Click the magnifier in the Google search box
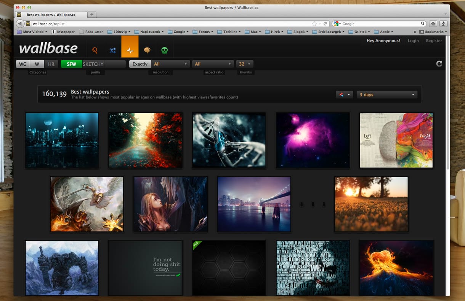This screenshot has height=301, width=465. point(423,24)
